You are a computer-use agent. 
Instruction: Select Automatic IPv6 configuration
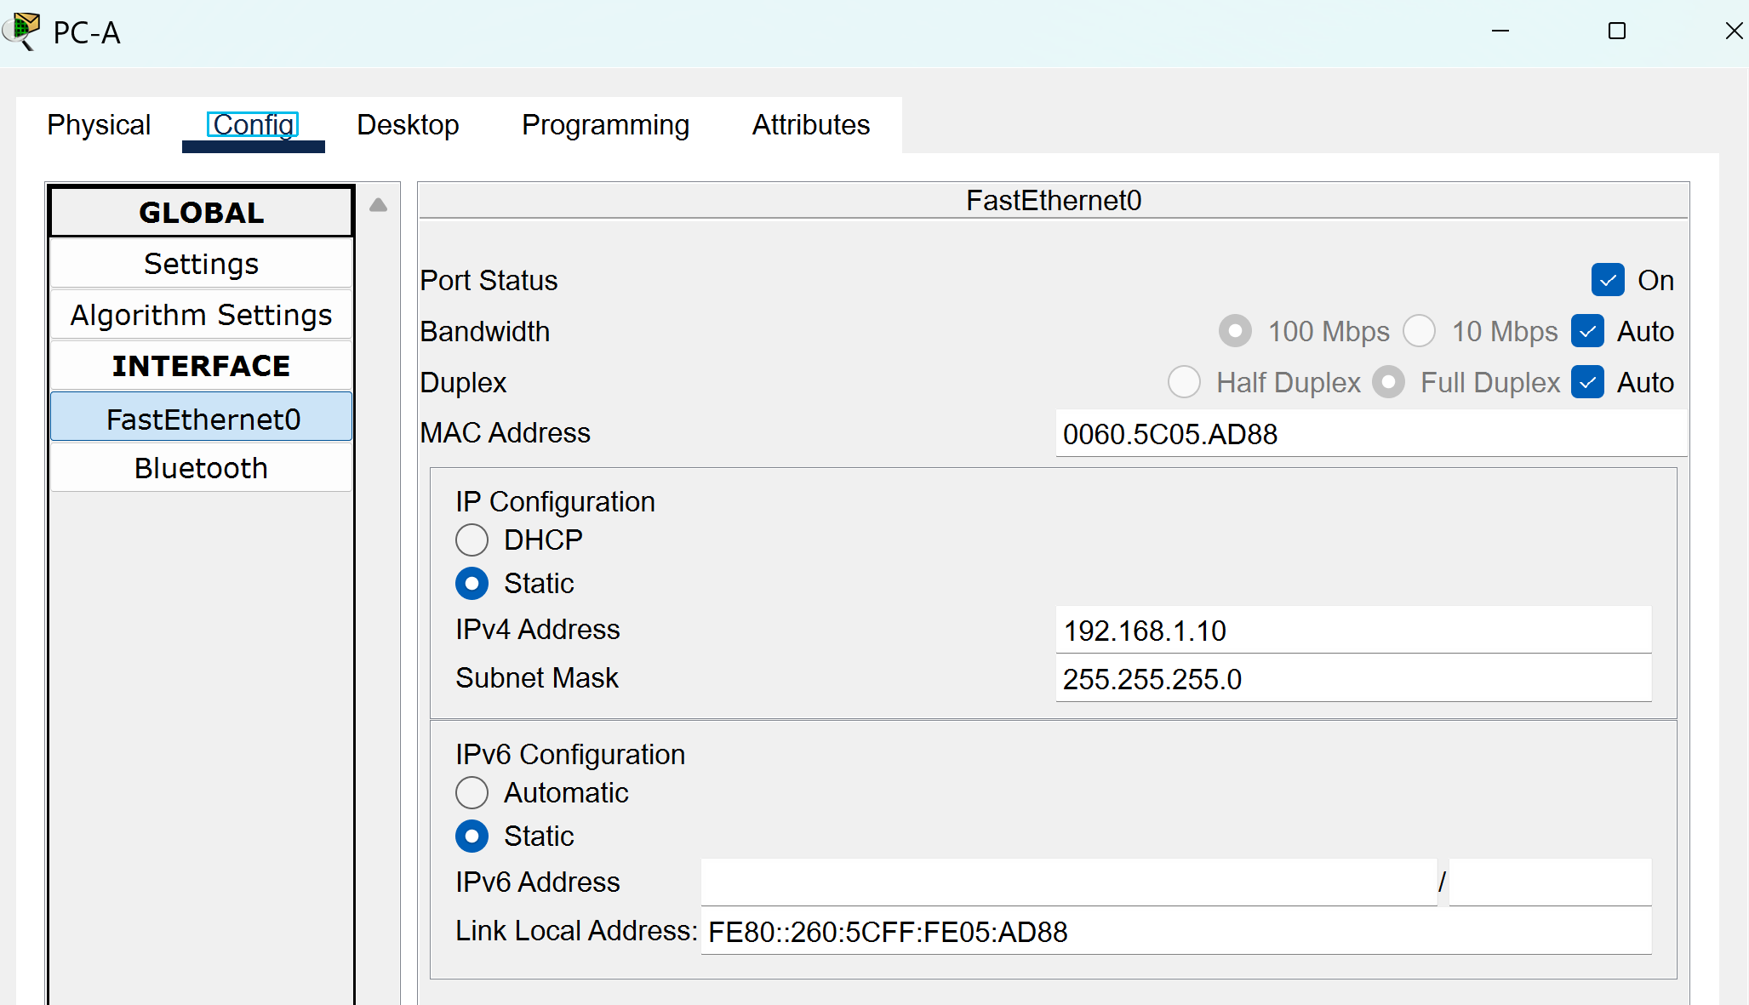(x=472, y=792)
